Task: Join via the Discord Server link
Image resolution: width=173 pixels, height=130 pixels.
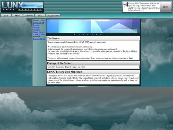Action: (39, 39)
